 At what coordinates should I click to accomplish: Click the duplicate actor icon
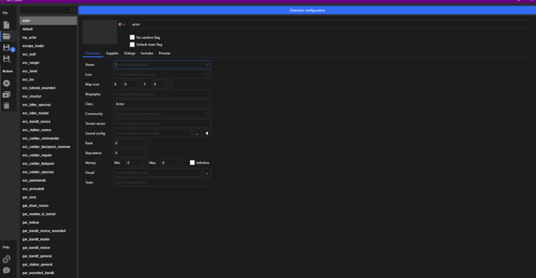pos(6,95)
